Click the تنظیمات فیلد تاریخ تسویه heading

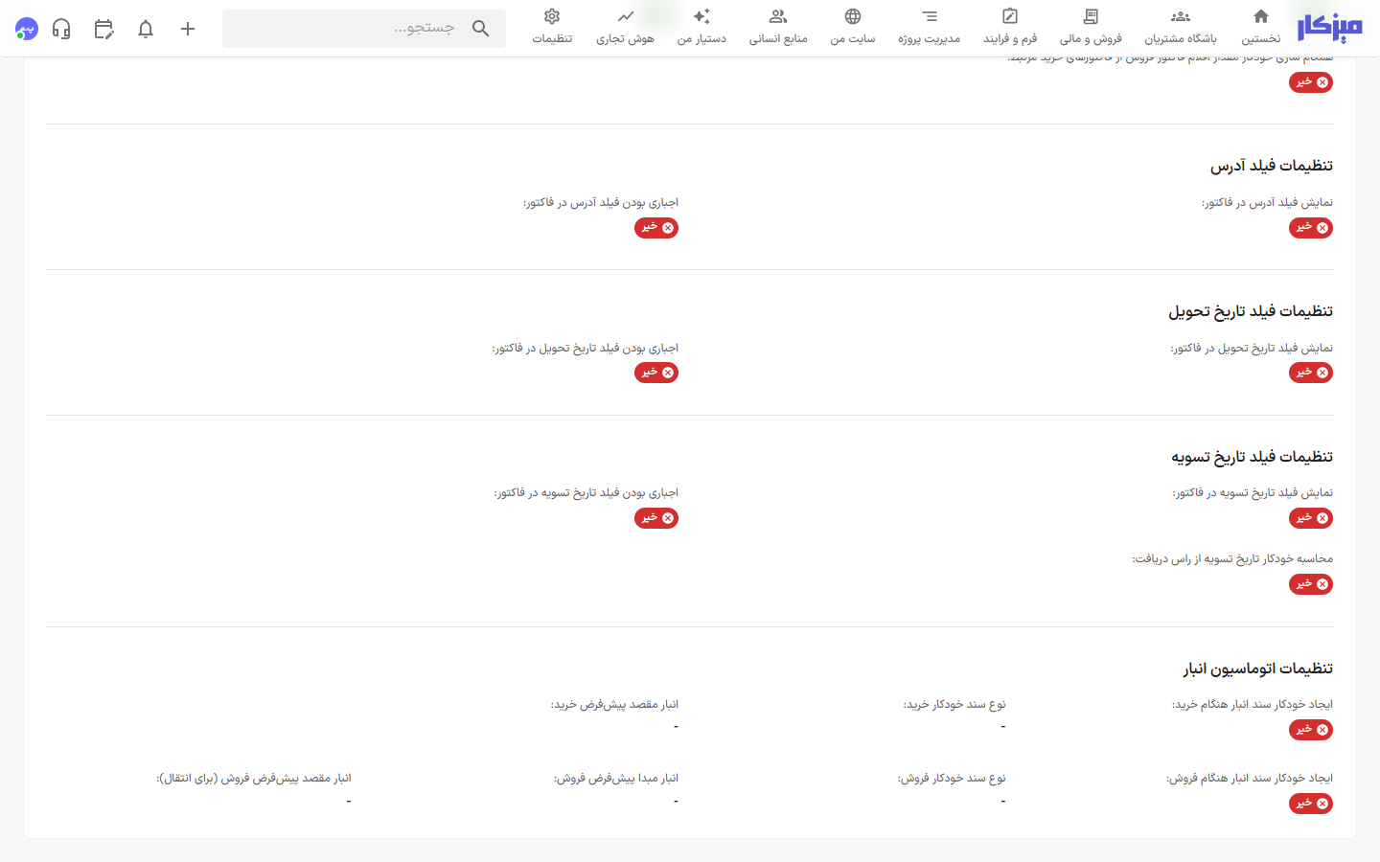[1252, 457]
